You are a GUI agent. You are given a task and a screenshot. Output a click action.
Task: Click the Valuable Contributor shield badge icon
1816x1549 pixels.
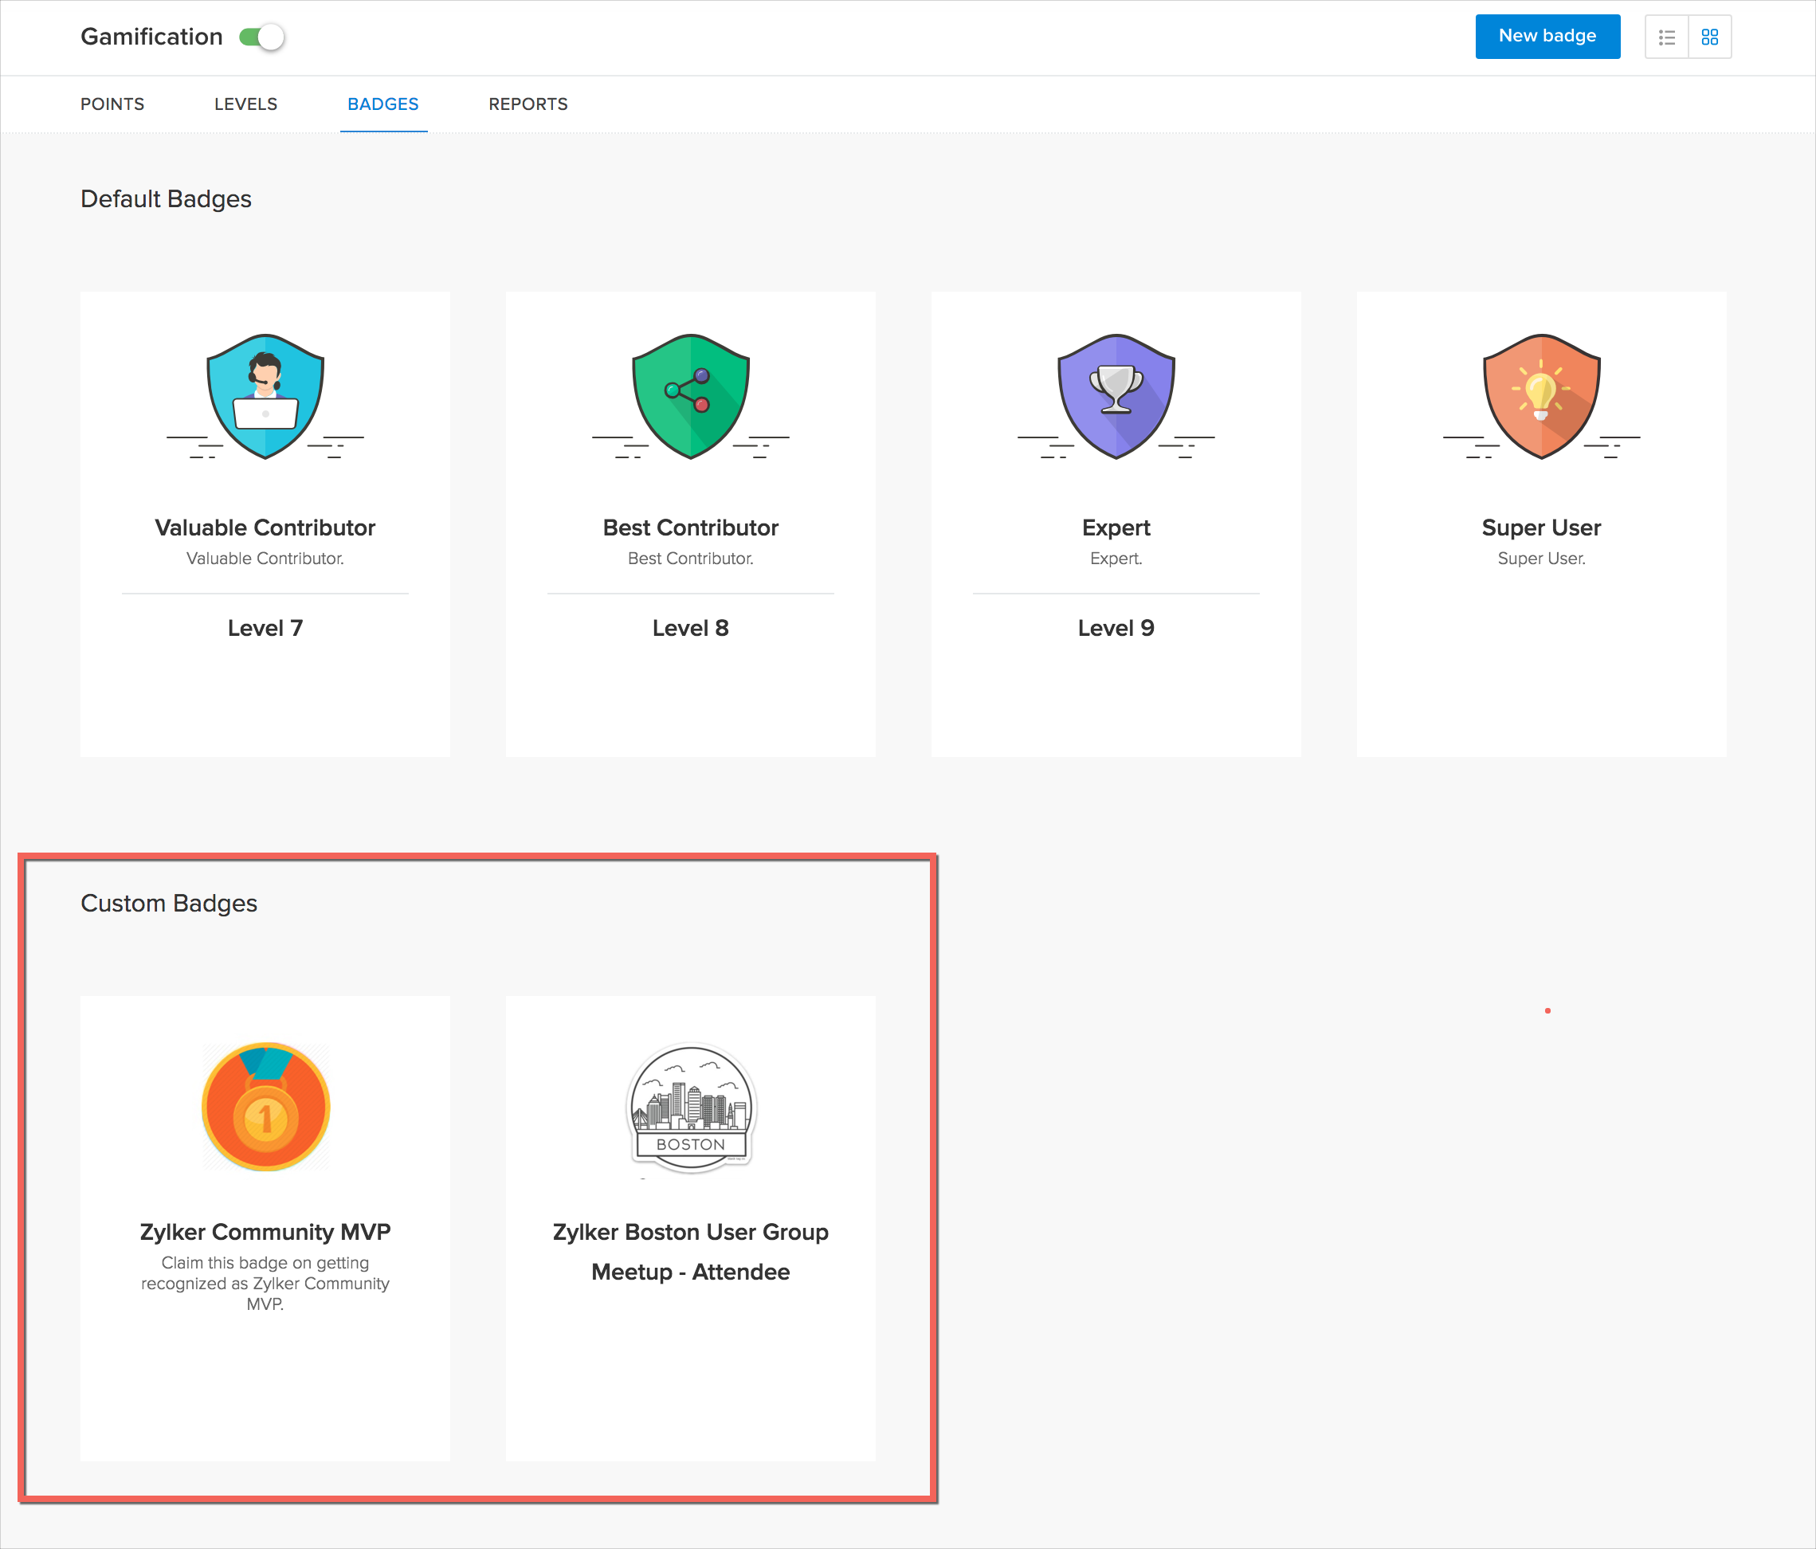(265, 396)
